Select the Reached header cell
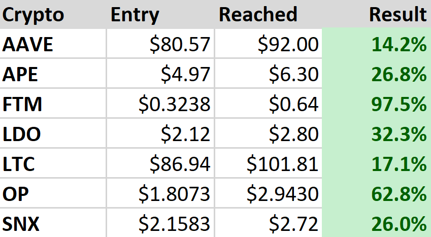 point(258,15)
